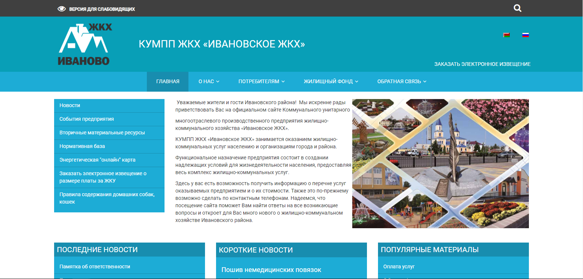Select Вторичные материальные ресурсы sidebar item
Viewport: 583px width, 279px height.
102,133
